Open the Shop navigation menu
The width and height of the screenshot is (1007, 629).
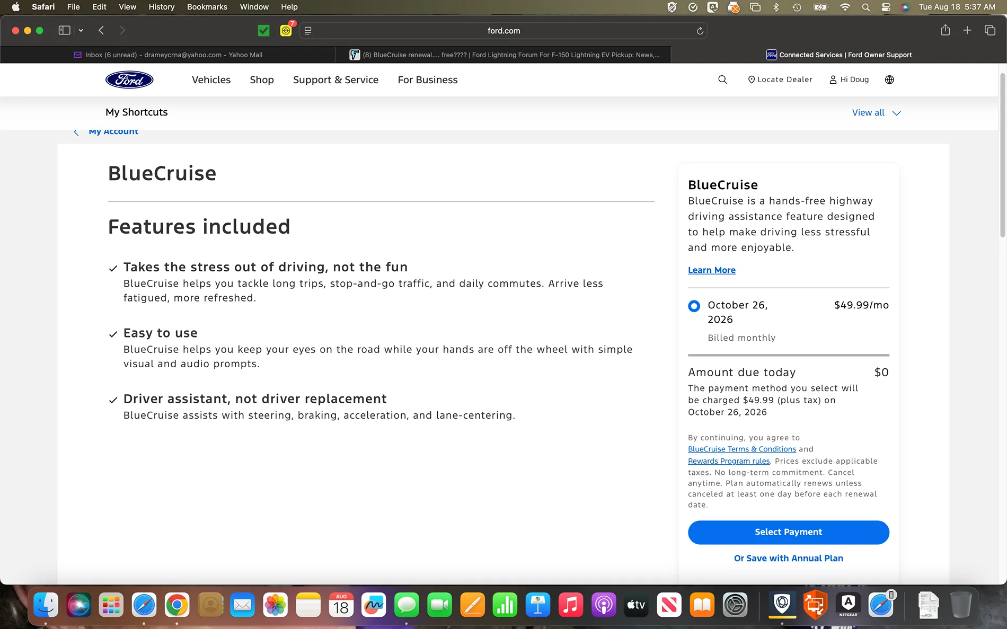pyautogui.click(x=262, y=79)
